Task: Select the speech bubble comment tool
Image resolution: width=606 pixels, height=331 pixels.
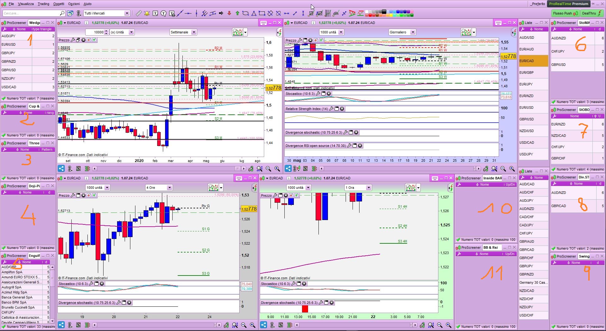Action: [163, 13]
